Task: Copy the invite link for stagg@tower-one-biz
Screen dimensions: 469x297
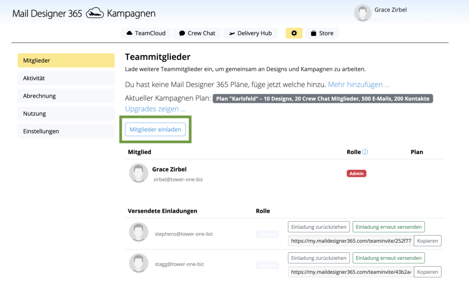Action: tap(427, 272)
